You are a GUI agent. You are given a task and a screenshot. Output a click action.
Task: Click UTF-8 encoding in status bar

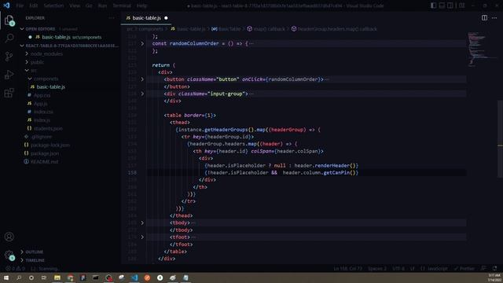coord(398,269)
